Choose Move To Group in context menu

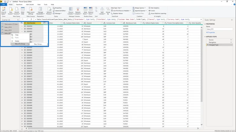[x=20, y=44]
